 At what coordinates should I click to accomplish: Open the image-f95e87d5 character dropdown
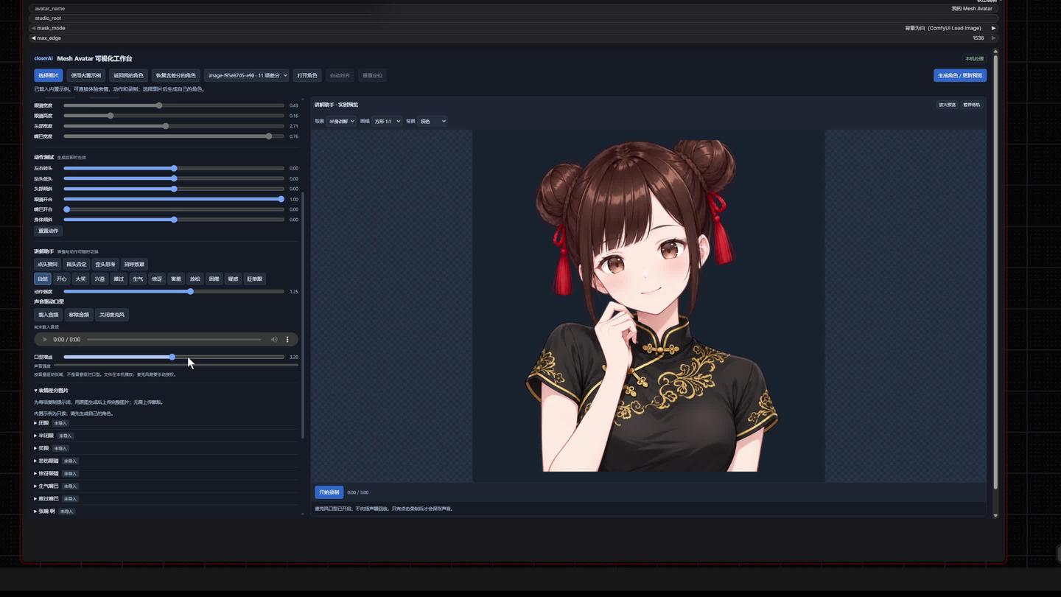point(247,75)
